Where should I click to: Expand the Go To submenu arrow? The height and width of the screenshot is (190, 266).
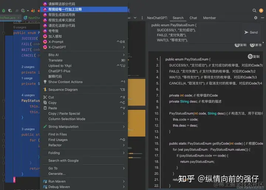point(124,168)
